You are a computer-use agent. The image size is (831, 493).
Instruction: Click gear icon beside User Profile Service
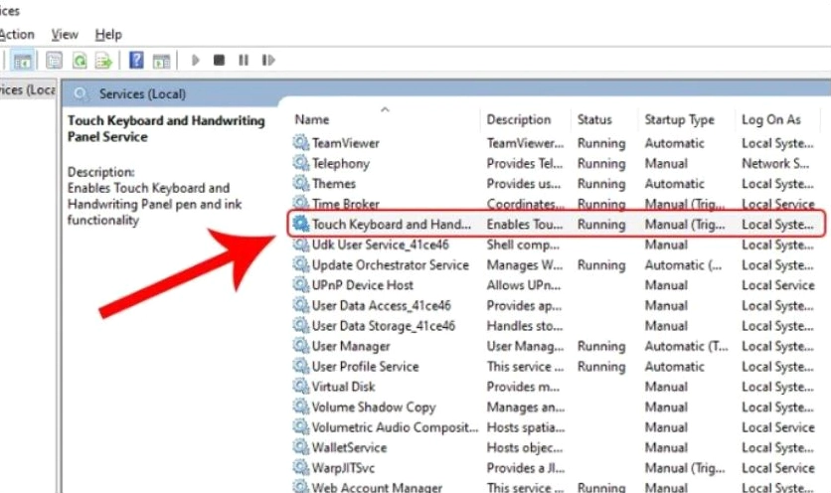pyautogui.click(x=301, y=366)
